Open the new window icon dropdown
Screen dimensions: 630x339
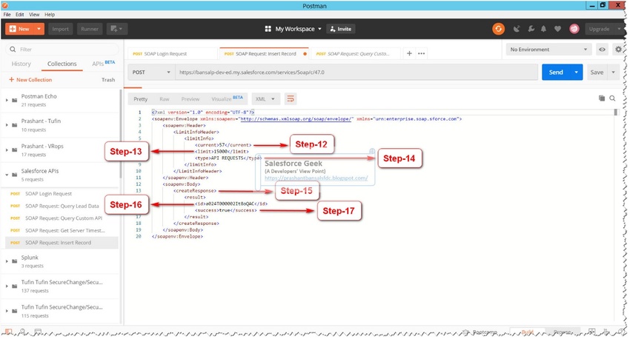(x=116, y=29)
